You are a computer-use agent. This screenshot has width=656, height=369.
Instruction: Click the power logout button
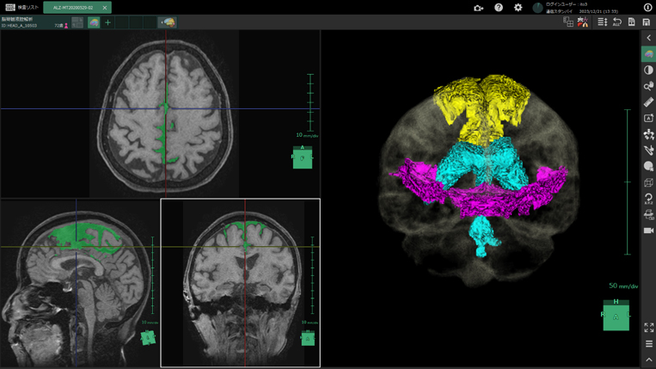647,8
